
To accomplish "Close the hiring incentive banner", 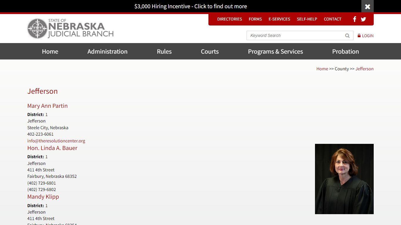I will pyautogui.click(x=367, y=6).
